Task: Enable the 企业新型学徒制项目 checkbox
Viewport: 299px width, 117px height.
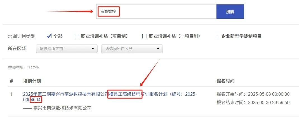Action: point(217,36)
